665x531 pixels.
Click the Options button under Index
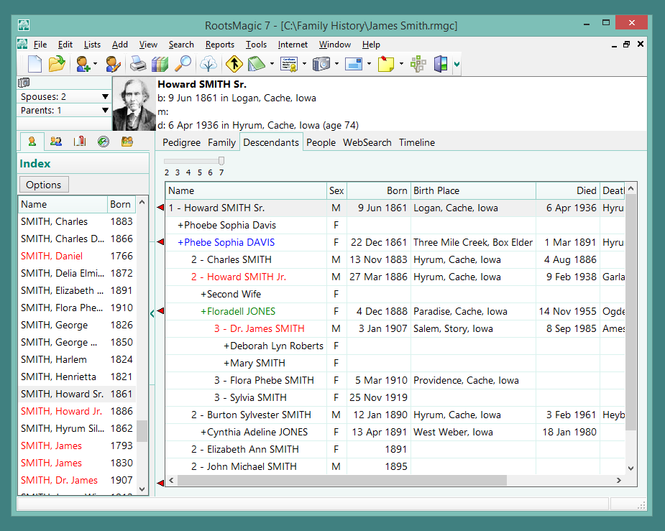(44, 185)
